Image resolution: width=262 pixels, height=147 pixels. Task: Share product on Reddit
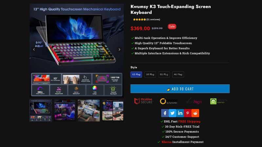tap(195, 113)
